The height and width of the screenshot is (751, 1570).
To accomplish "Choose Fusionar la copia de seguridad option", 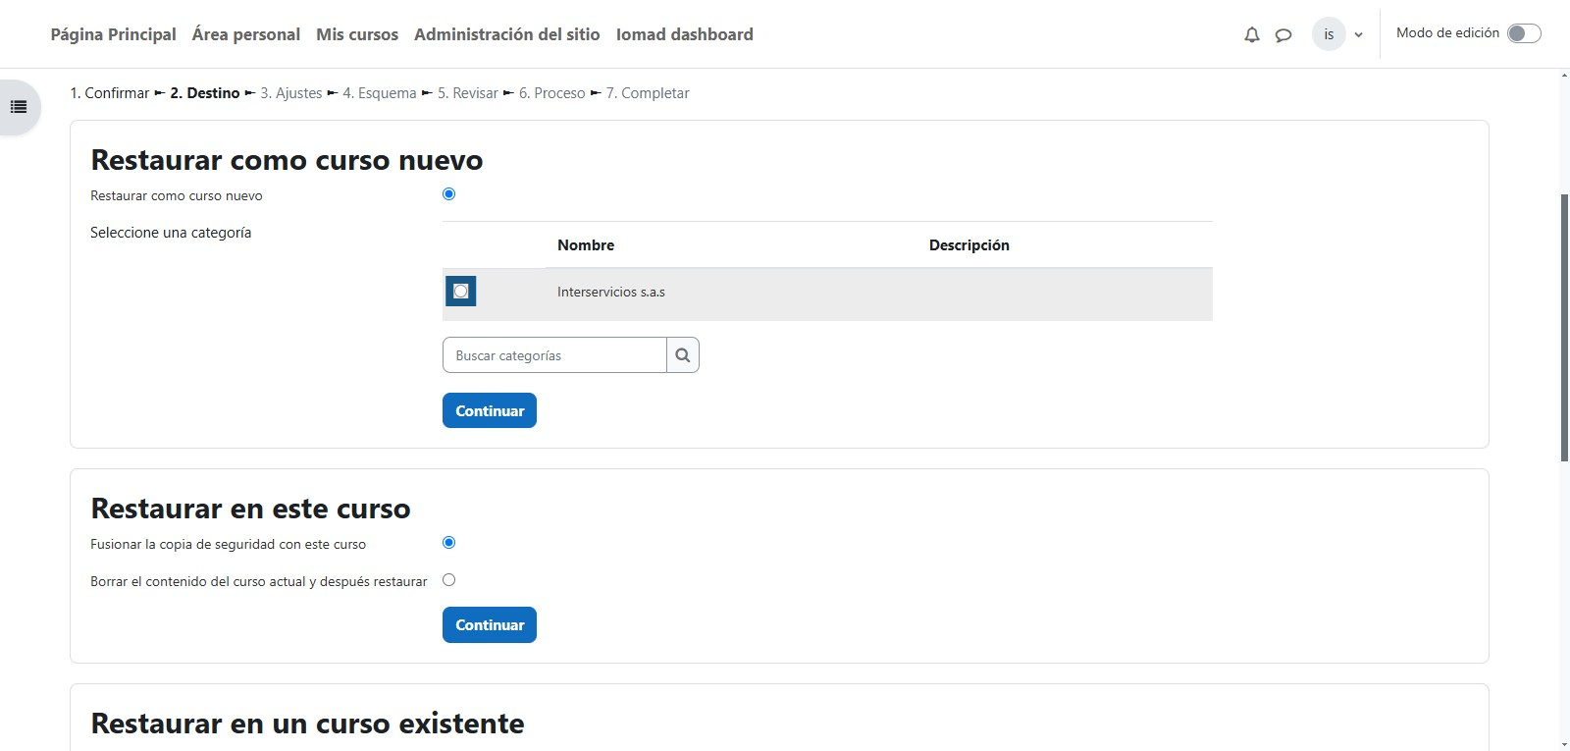I will pyautogui.click(x=449, y=543).
